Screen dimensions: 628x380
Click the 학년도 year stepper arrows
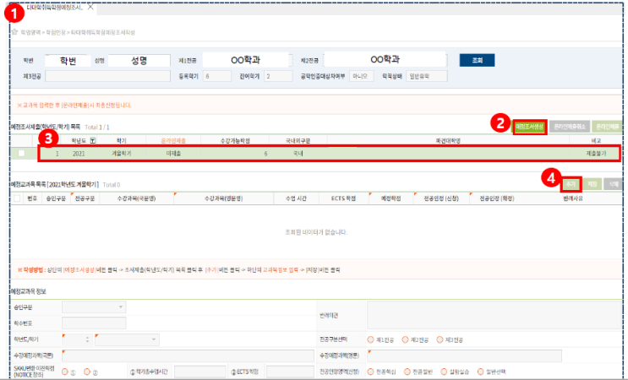(87, 339)
